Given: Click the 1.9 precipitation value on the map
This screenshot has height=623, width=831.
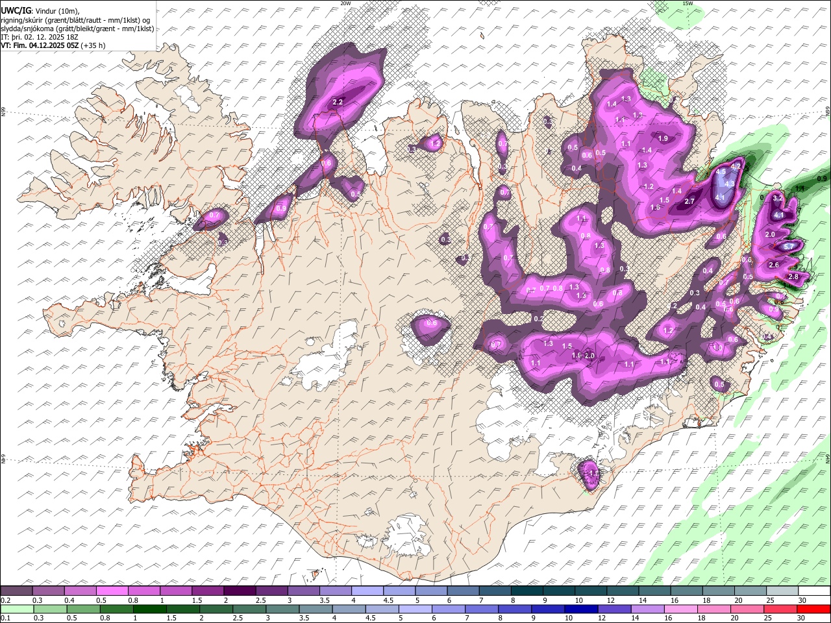Looking at the screenshot, I should (663, 138).
